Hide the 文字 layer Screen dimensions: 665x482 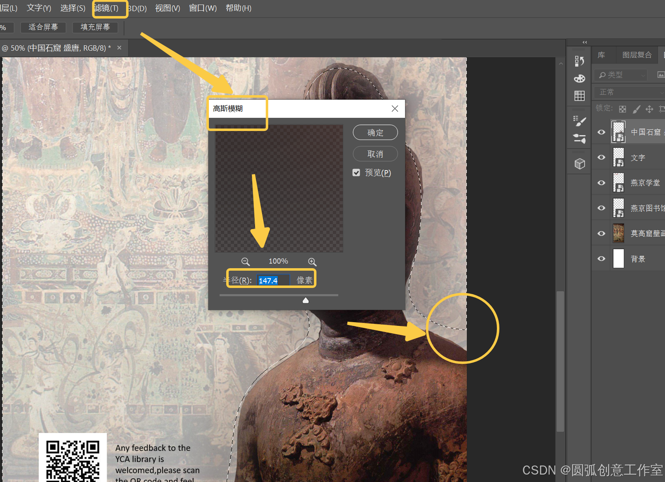[602, 157]
